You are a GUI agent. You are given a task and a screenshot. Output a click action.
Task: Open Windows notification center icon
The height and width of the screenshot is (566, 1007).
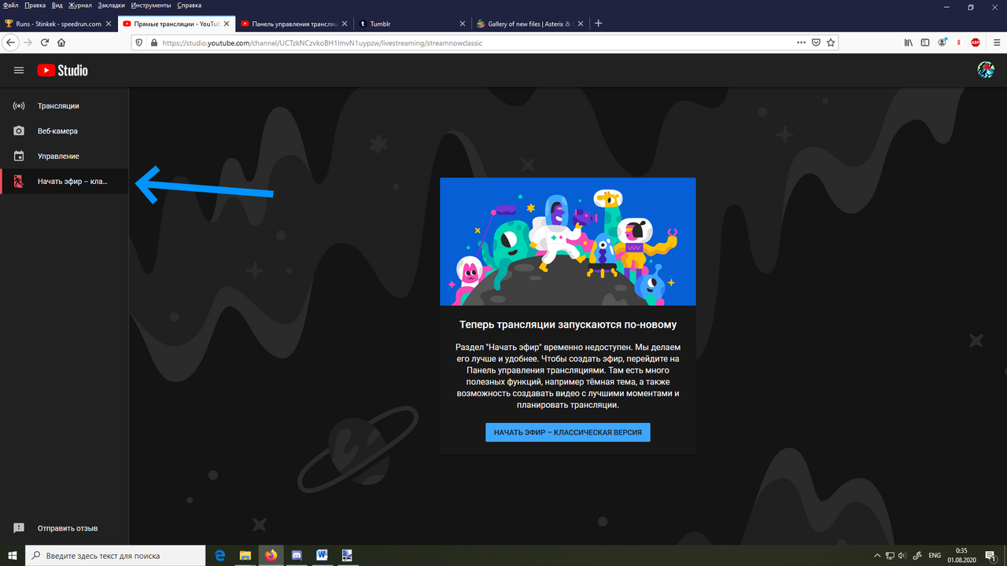click(x=990, y=555)
